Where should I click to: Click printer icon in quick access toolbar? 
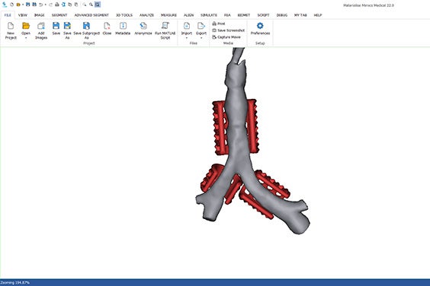pyautogui.click(x=56, y=5)
